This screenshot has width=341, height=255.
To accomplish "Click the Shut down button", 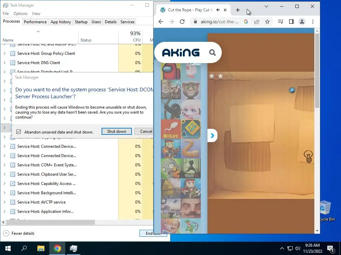I will coord(117,131).
